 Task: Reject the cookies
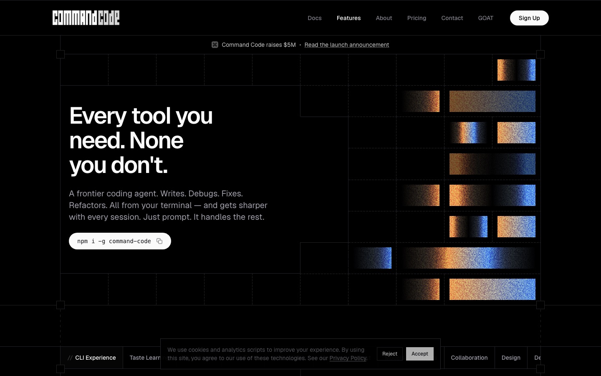[x=390, y=354]
